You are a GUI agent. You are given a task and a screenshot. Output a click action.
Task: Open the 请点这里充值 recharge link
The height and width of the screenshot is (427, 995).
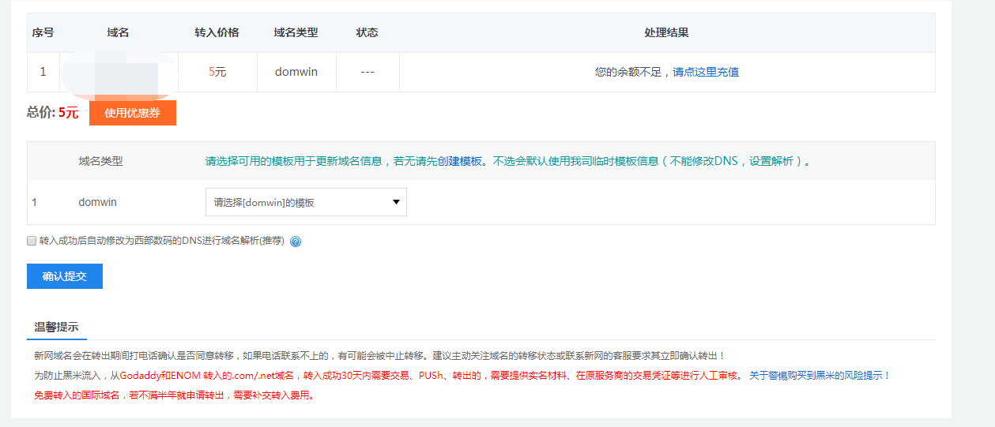point(706,72)
